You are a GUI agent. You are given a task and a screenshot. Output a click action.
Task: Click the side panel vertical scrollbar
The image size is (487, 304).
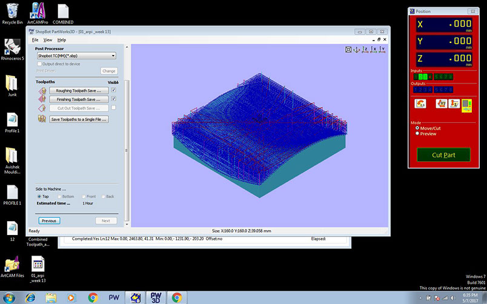pyautogui.click(x=127, y=151)
